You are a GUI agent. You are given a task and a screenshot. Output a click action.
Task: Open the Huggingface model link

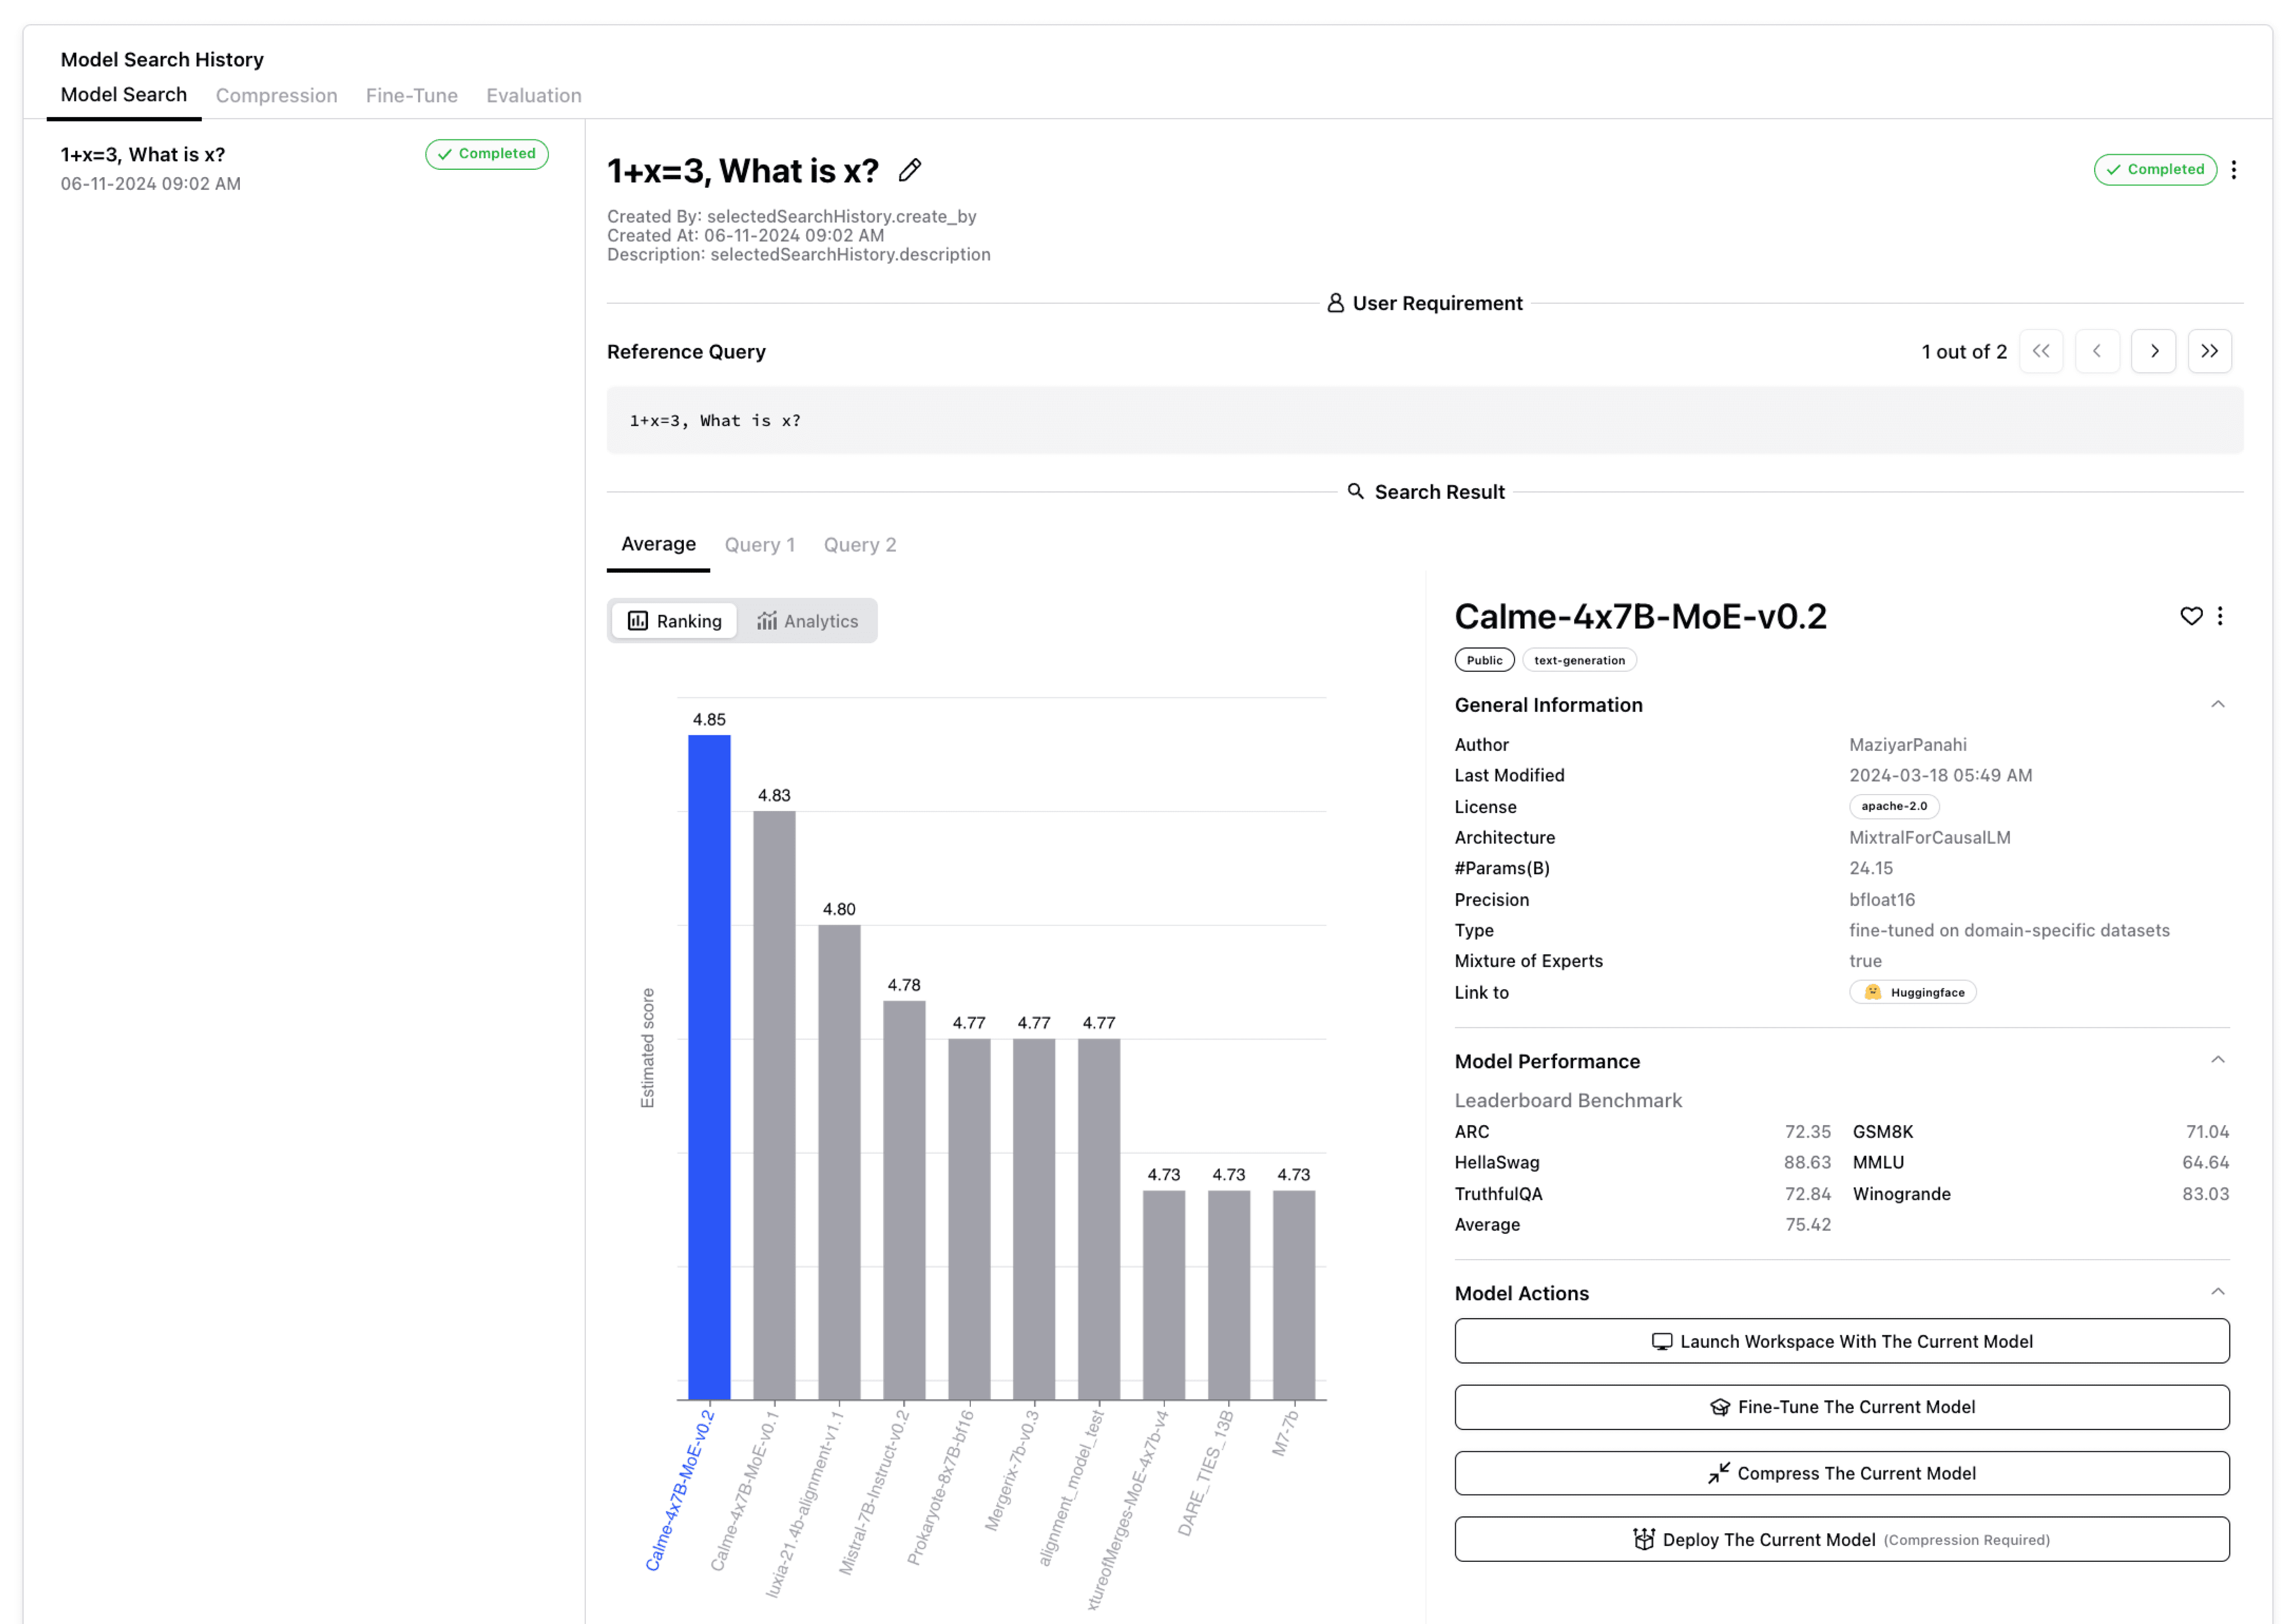[x=1912, y=992]
